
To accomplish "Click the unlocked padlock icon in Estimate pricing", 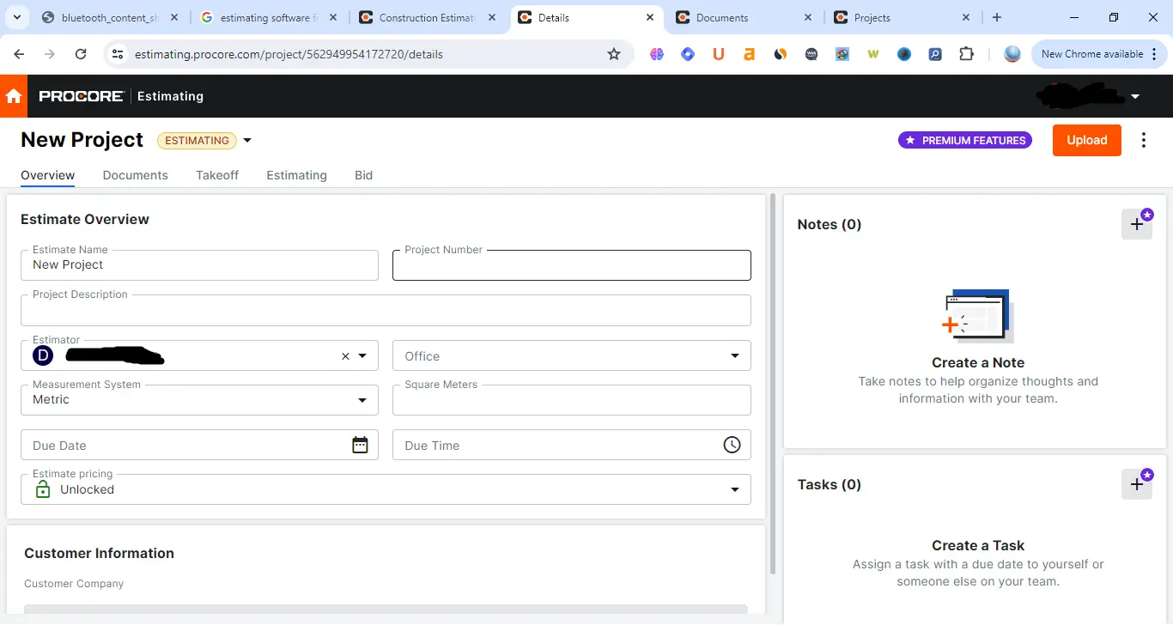I will click(43, 488).
